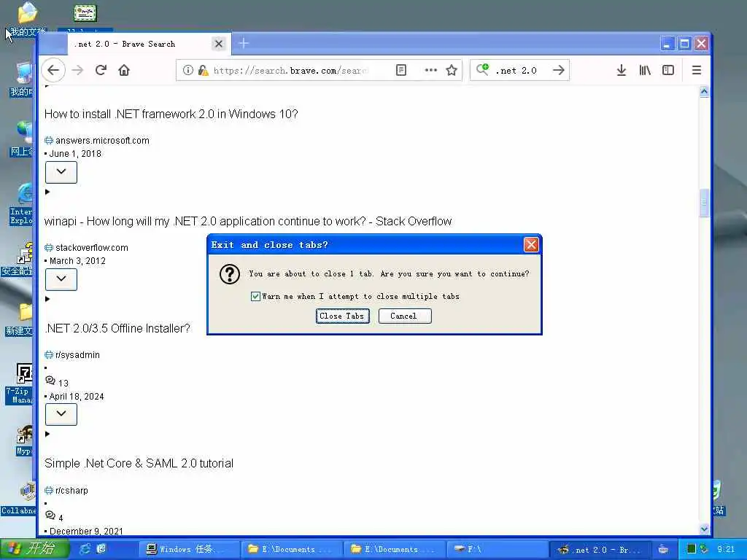Bookmark this page with the star icon
The height and width of the screenshot is (560, 747).
pos(452,71)
